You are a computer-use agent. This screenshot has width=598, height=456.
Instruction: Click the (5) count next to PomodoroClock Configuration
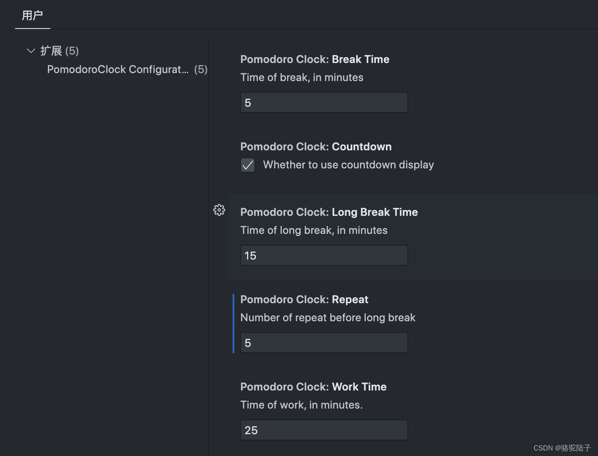click(201, 69)
